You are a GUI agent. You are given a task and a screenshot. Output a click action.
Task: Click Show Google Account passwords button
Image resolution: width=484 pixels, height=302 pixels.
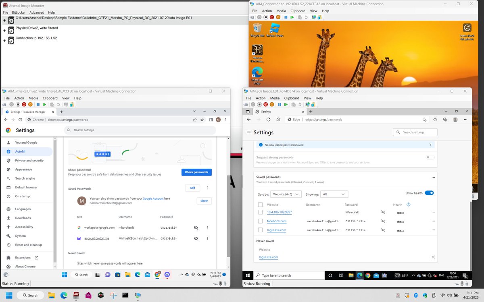pyautogui.click(x=204, y=201)
